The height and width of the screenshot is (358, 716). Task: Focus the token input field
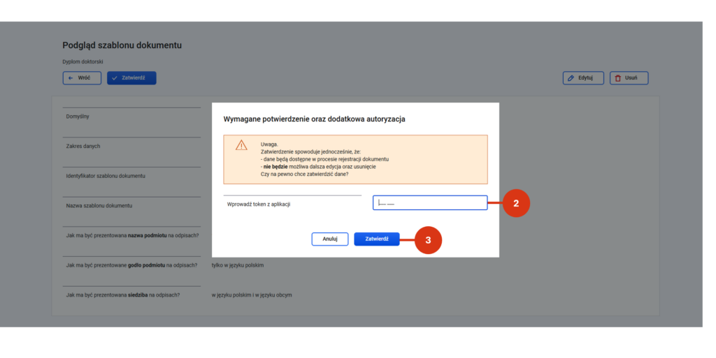point(430,202)
